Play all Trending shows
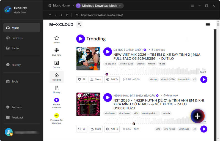Screen dimensions: 220x141 (x=80, y=39)
